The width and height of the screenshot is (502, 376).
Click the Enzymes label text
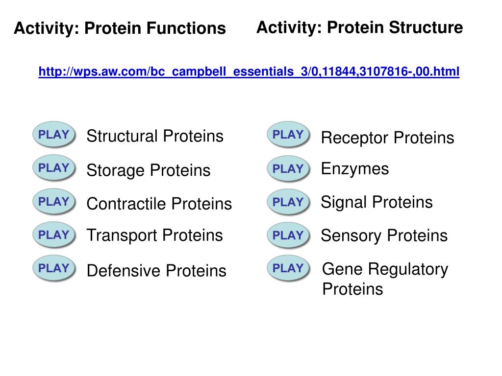(355, 169)
